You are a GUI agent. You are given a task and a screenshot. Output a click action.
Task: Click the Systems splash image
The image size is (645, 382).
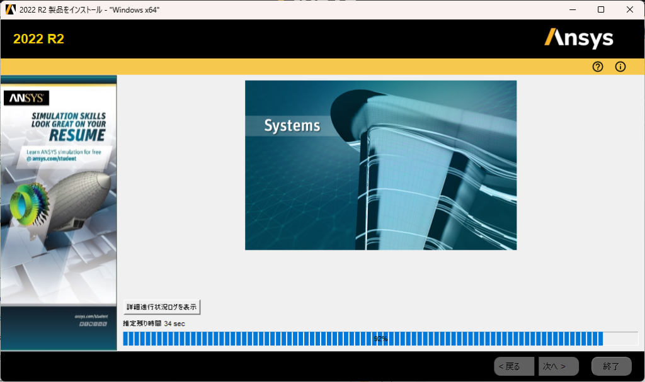(381, 166)
